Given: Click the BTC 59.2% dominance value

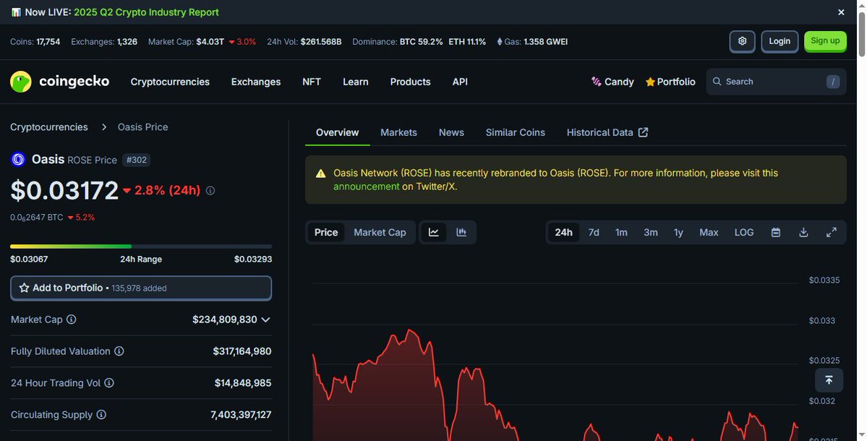Looking at the screenshot, I should [422, 41].
